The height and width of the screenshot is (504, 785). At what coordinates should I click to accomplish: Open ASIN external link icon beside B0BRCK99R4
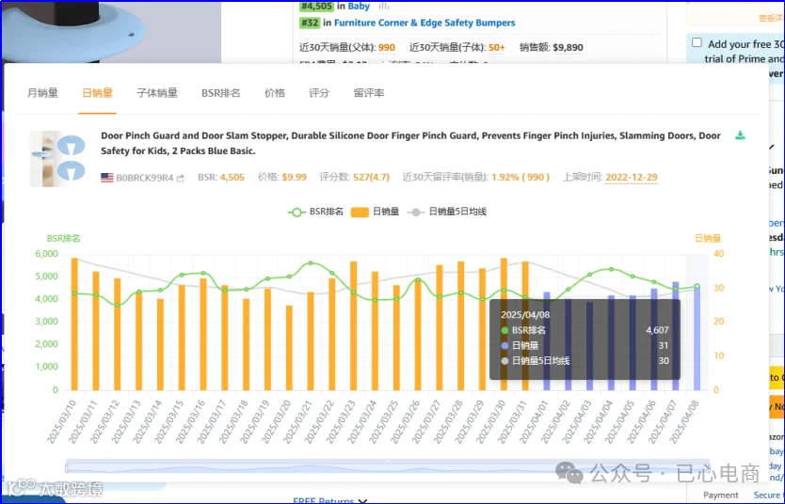pos(180,178)
